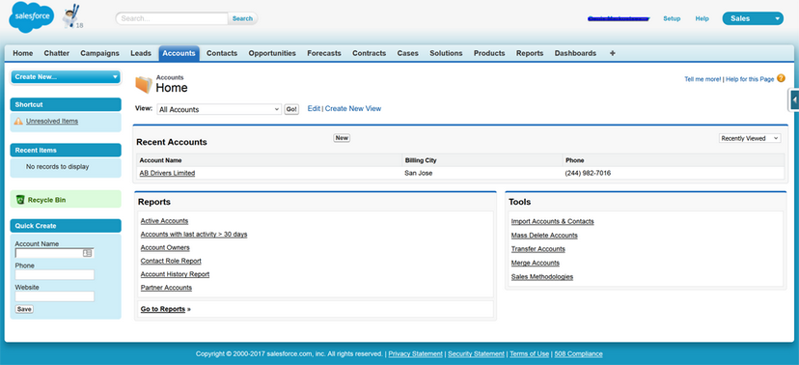Open the Solutions tab
This screenshot has width=799, height=365.
coord(446,53)
